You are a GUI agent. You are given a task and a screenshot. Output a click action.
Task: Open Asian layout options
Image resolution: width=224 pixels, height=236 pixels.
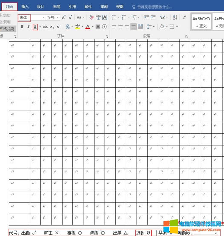pos(163,17)
